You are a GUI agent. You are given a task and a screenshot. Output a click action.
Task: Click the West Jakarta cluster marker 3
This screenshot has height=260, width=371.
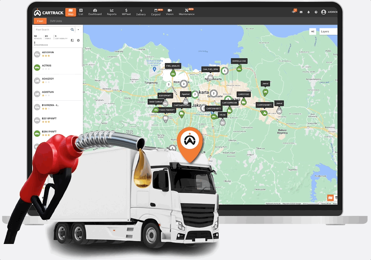pos(183,84)
